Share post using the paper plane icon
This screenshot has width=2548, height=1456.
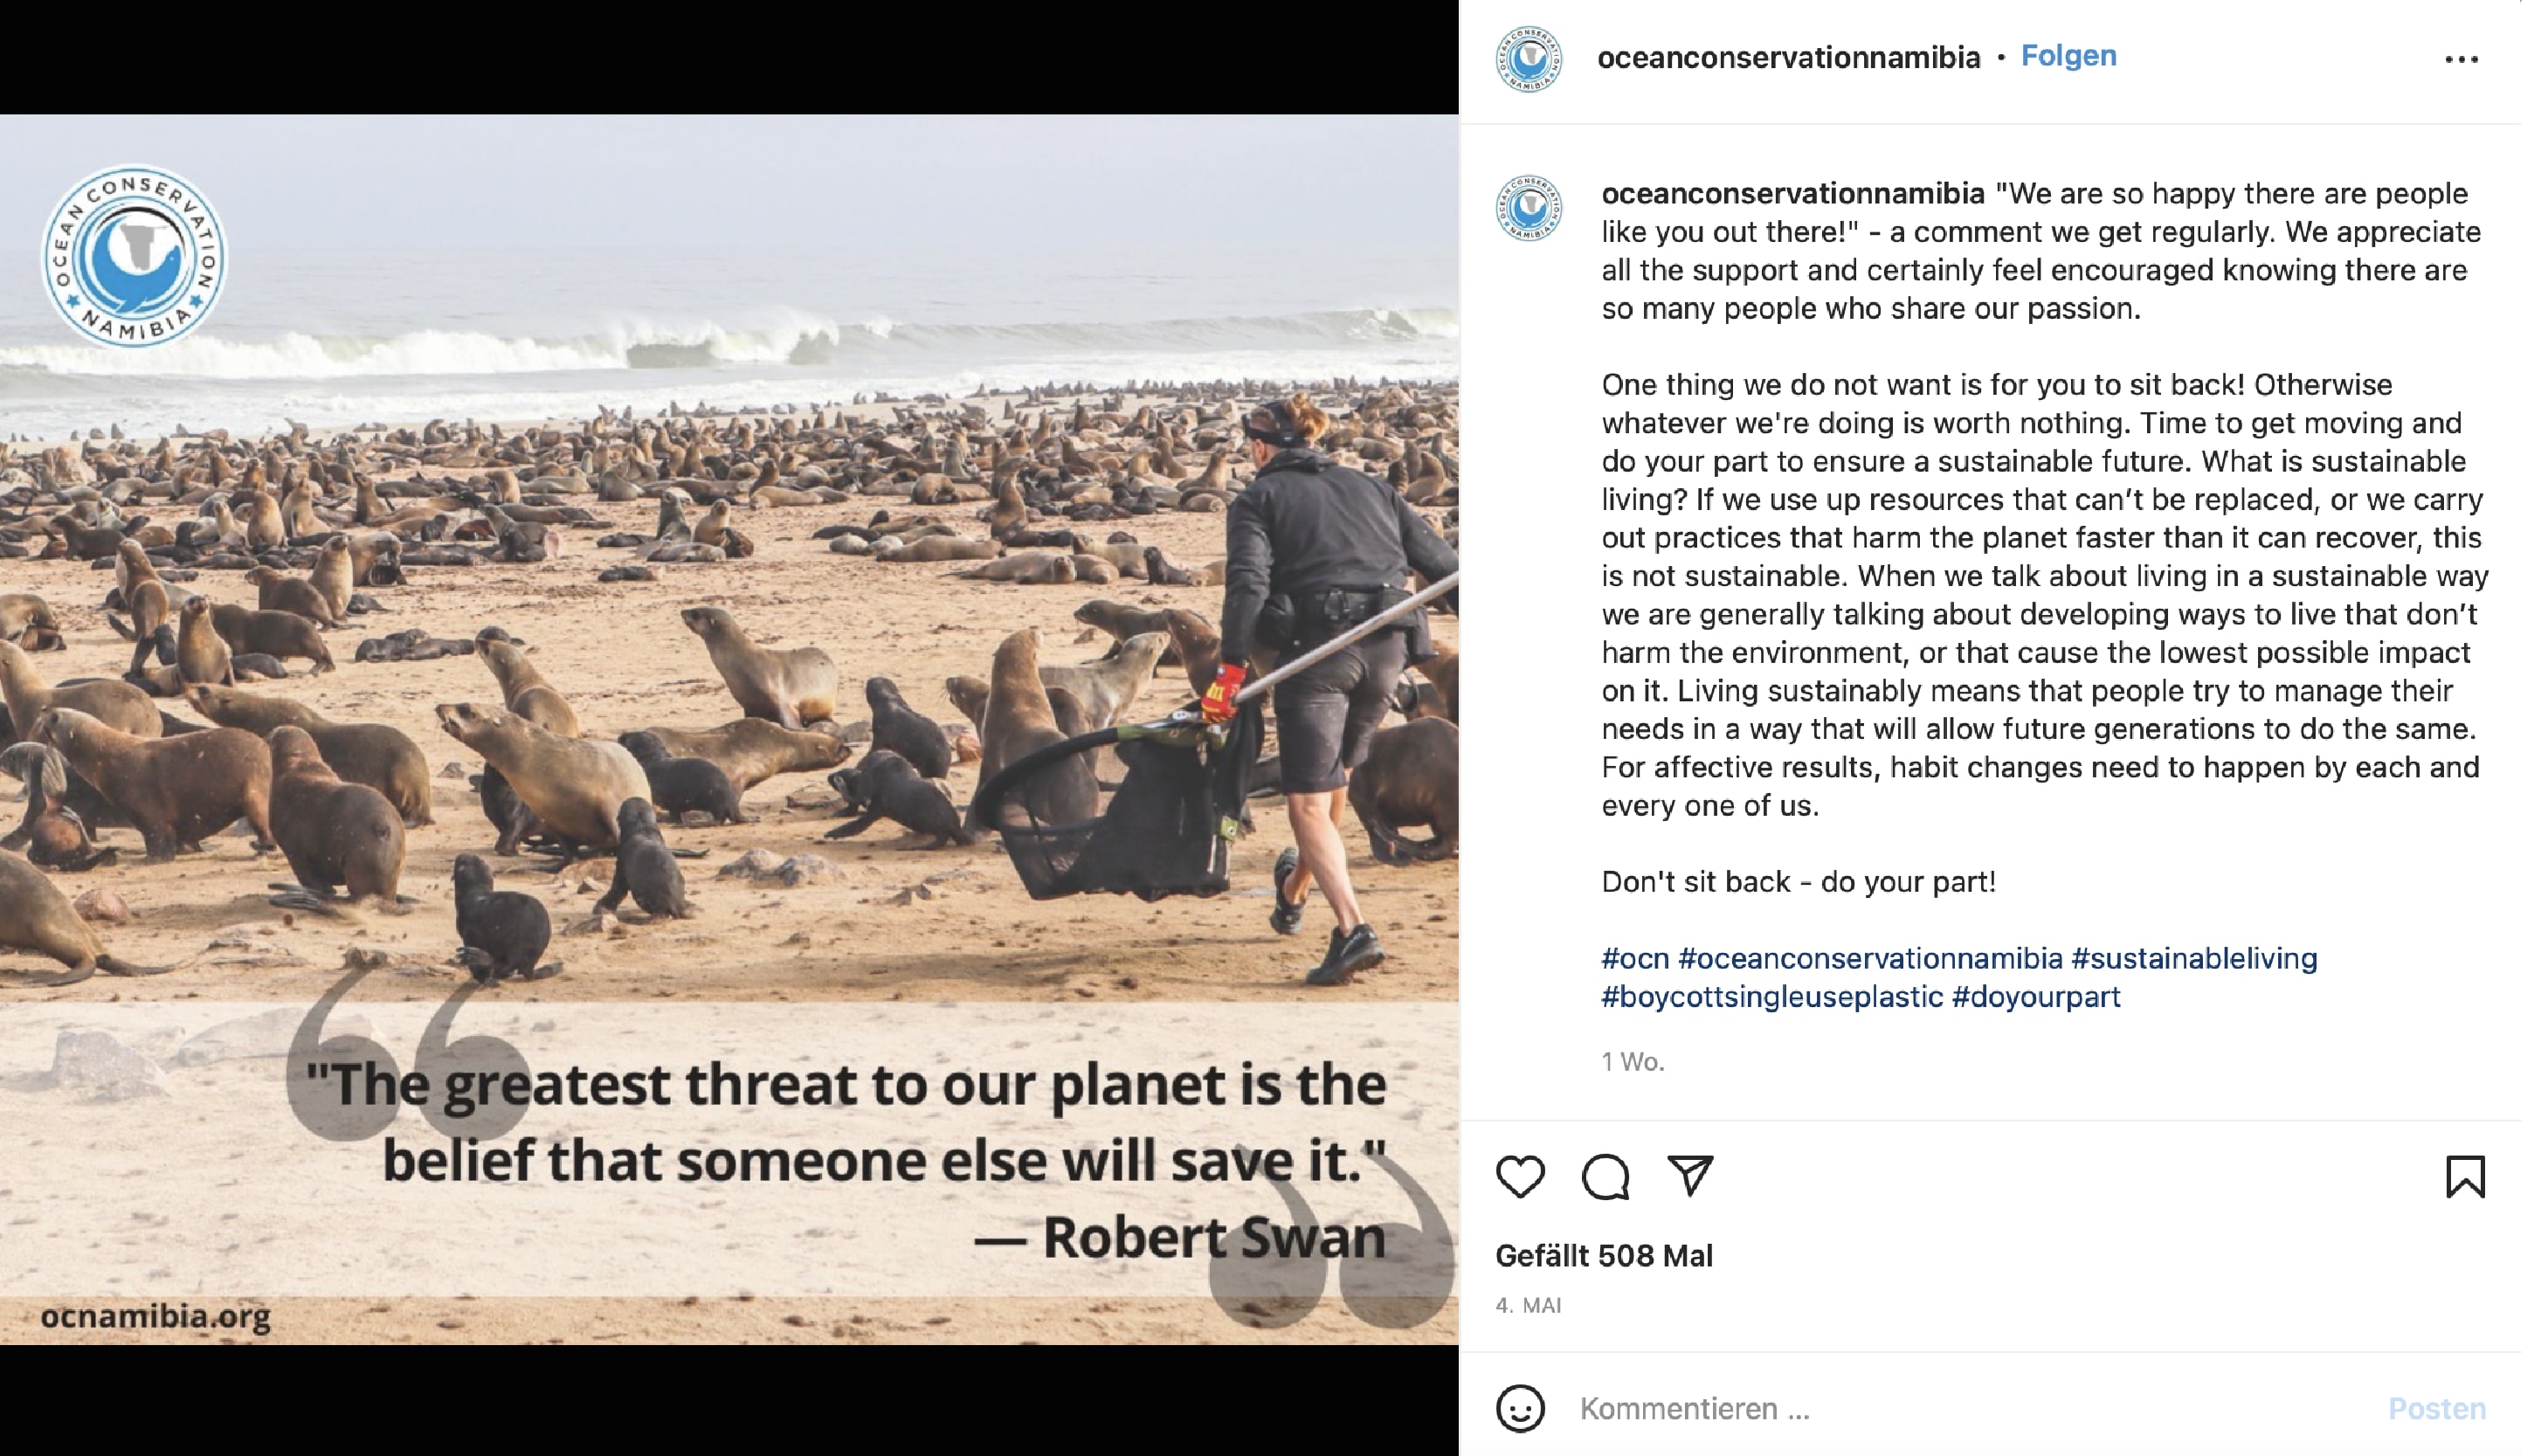tap(1690, 1176)
